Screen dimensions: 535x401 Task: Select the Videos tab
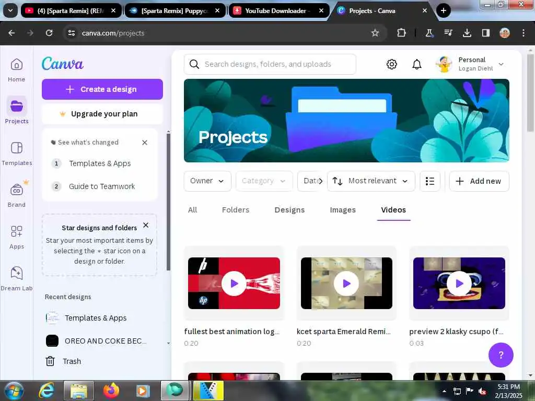pos(393,210)
